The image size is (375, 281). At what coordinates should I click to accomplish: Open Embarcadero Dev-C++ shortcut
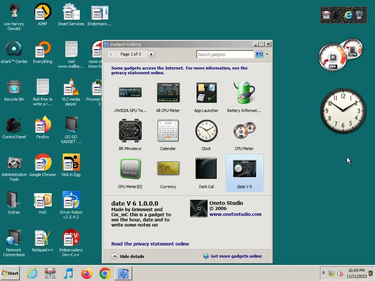point(71,243)
